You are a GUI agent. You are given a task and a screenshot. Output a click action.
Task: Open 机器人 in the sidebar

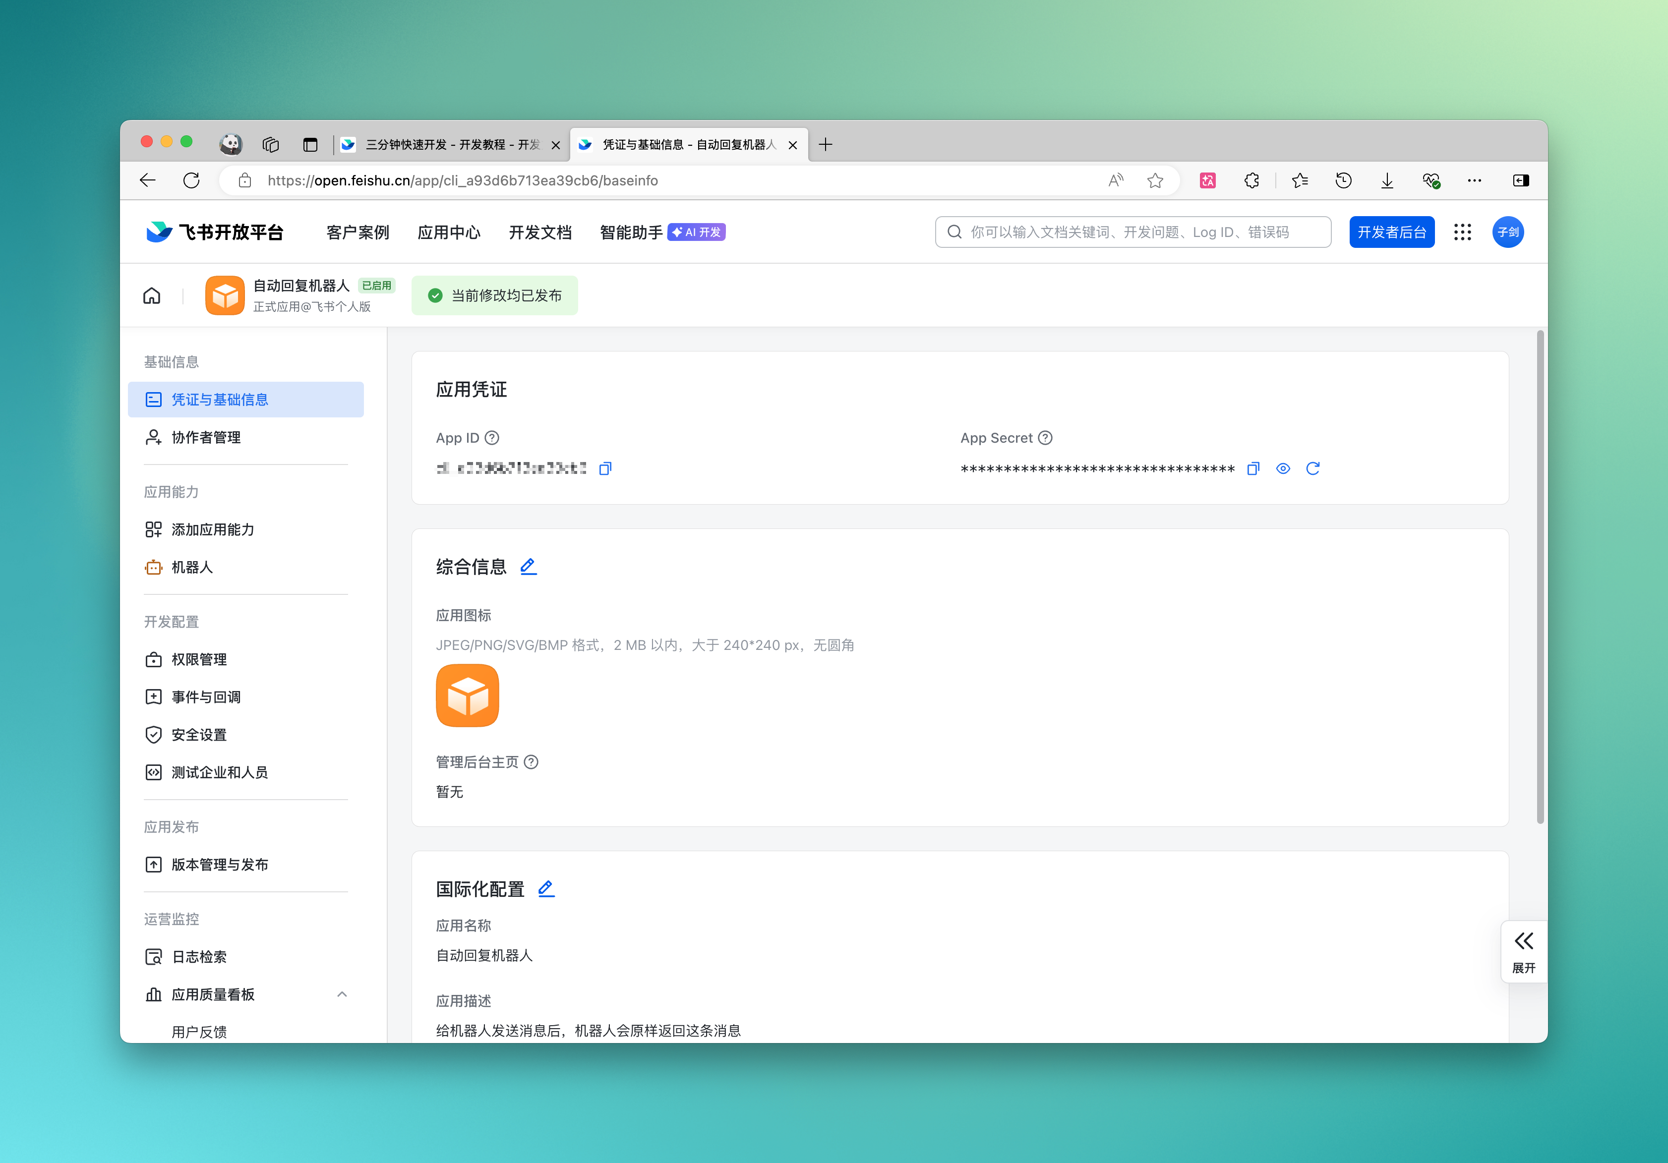click(192, 567)
